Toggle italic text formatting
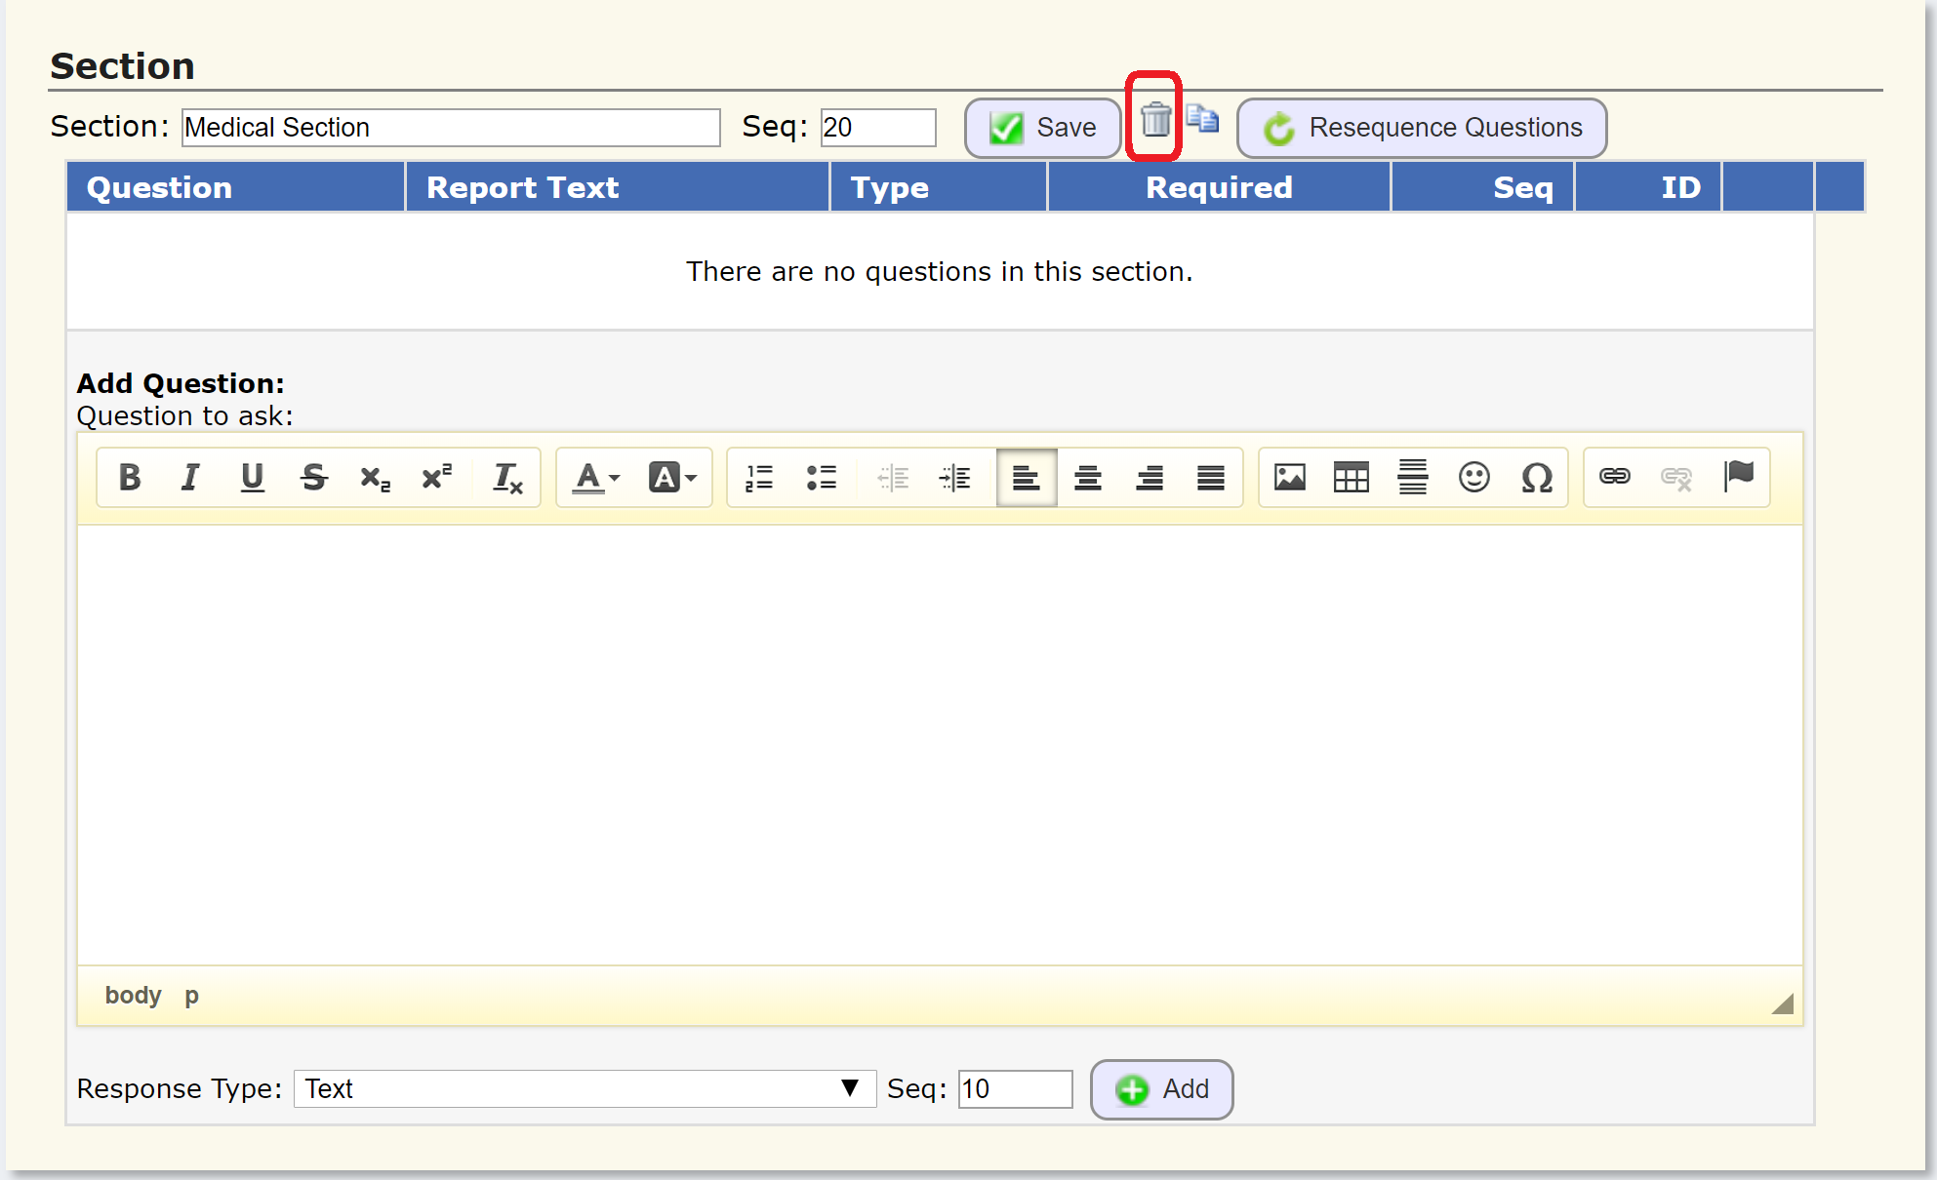Viewport: 1937px width, 1180px height. click(190, 478)
